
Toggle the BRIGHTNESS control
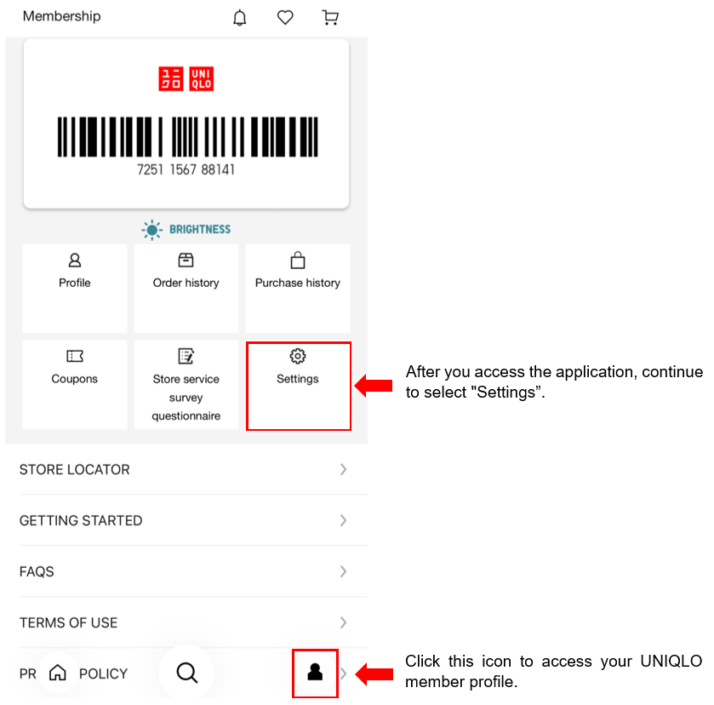186,229
